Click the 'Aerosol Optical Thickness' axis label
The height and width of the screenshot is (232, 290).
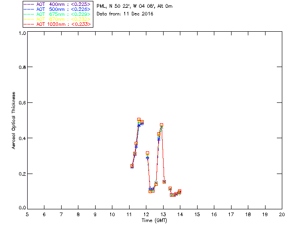[x=14, y=121]
